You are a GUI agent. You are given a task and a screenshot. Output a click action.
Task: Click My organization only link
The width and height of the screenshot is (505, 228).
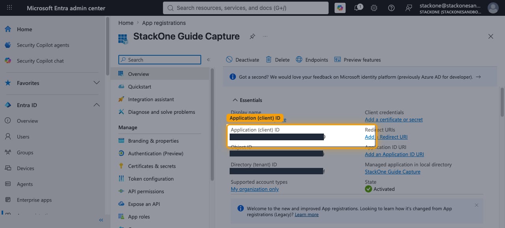tap(255, 189)
